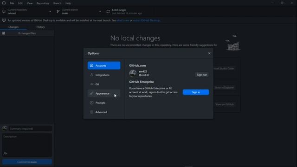Close the Options dialog with X
297x167 pixels.
[209, 53]
